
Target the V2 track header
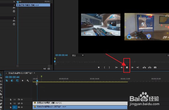(x=15, y=104)
